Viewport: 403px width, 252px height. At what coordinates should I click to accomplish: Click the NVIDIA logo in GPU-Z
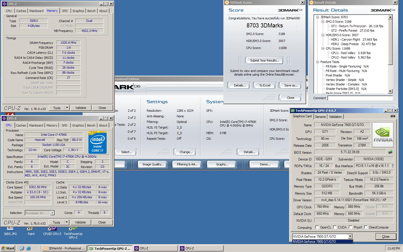coord(383,135)
